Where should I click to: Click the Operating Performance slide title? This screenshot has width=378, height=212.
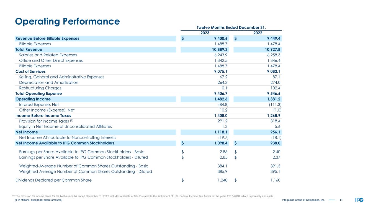pyautogui.click(x=68, y=21)
